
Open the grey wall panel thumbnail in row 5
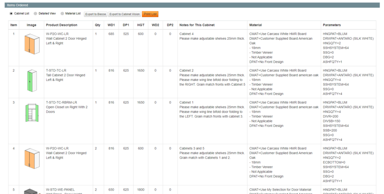click(32, 190)
